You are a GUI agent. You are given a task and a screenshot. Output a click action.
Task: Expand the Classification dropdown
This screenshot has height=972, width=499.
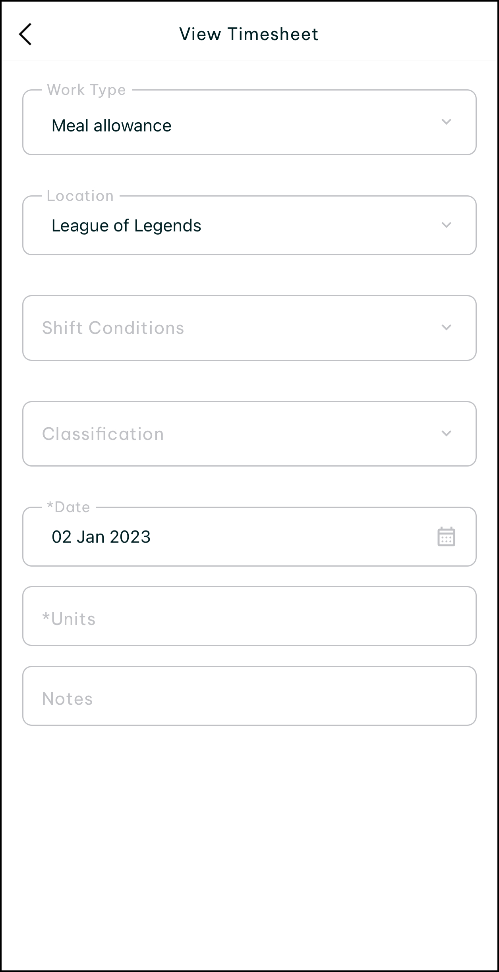click(x=238, y=434)
